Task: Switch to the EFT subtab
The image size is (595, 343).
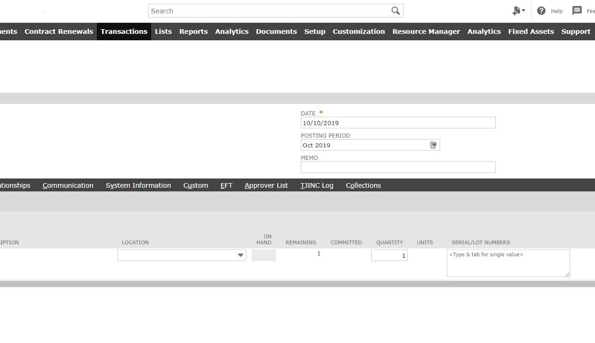Action: (x=226, y=185)
